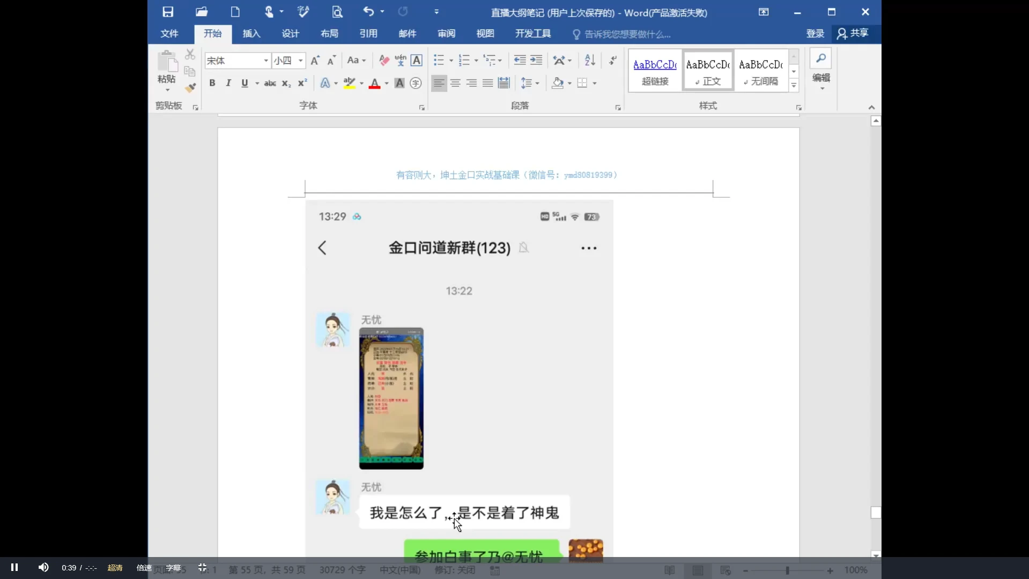This screenshot has width=1029, height=579.
Task: Click the Sort A-Z icon
Action: click(590, 60)
